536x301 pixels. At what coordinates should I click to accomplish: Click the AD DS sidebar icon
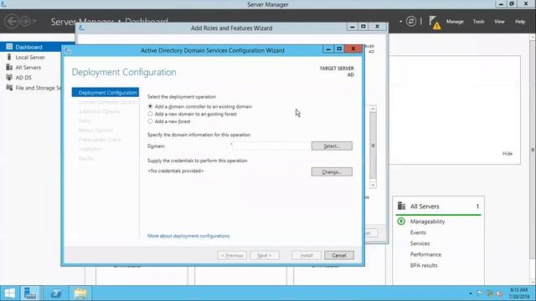click(x=9, y=78)
